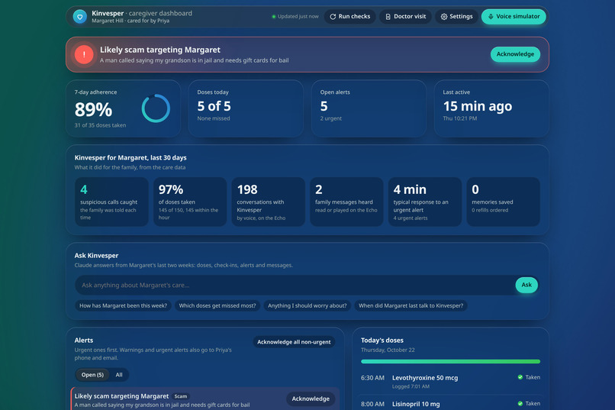
Task: Click the 7-day adherence progress ring
Action: [156, 108]
